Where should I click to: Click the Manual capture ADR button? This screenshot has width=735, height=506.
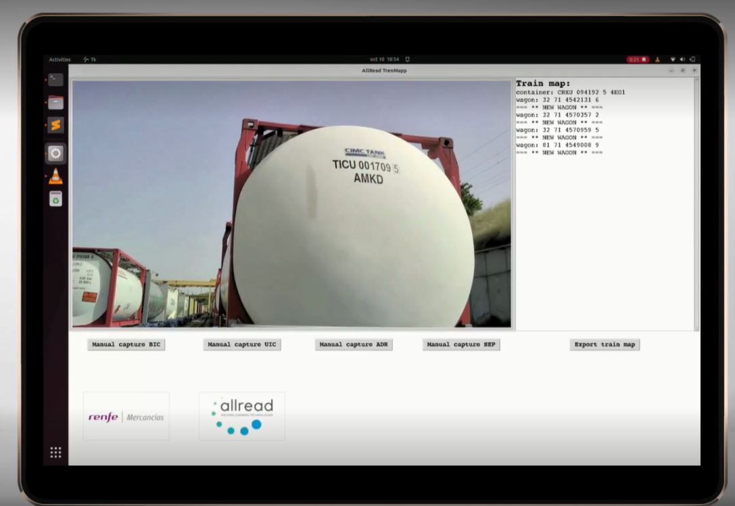coord(354,344)
